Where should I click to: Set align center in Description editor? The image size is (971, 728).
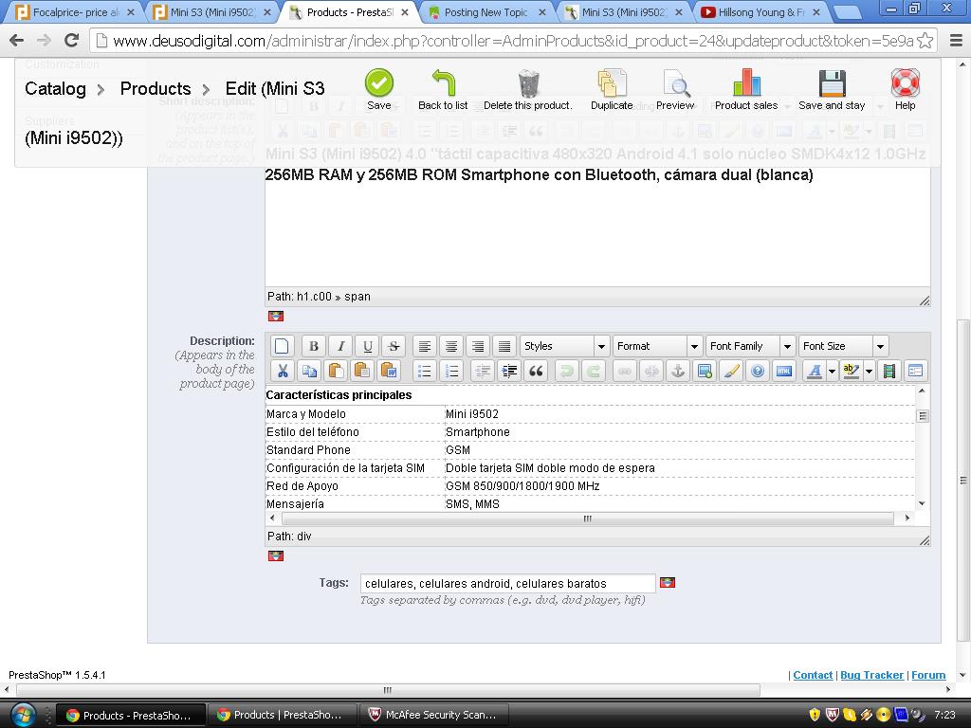tap(451, 346)
